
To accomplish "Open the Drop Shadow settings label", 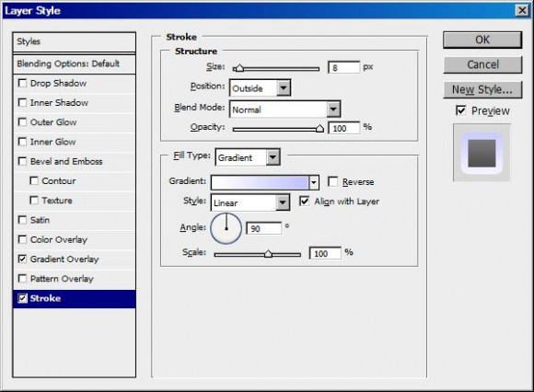I will click(x=58, y=84).
